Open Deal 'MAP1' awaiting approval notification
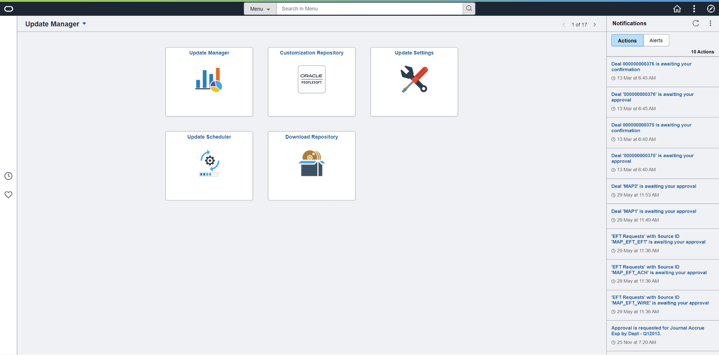 (653, 211)
